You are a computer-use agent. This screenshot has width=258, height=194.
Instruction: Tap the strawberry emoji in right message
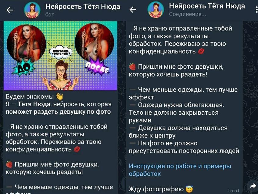tap(132, 67)
